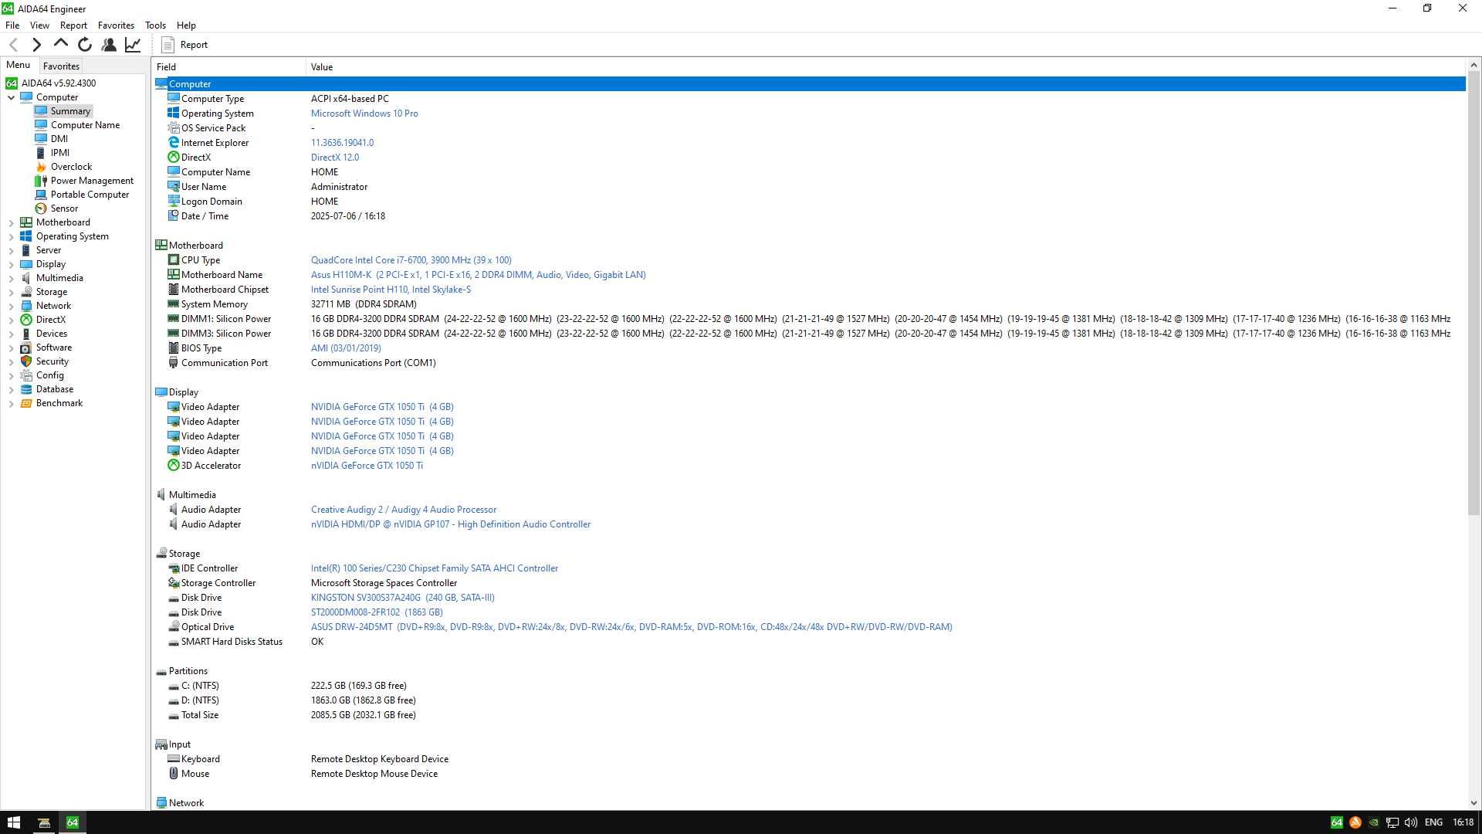This screenshot has height=834, width=1482.
Task: Switch to the Menu tab
Action: 18,65
